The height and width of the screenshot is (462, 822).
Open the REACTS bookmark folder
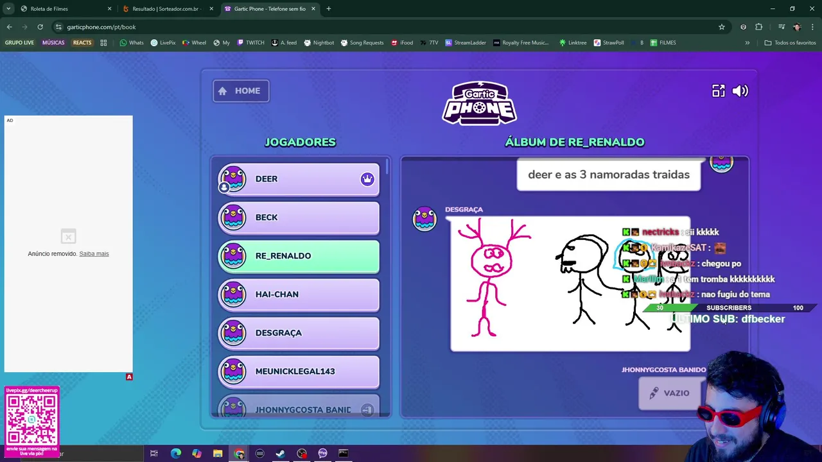pyautogui.click(x=82, y=43)
